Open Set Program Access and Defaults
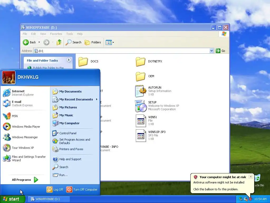 click(x=75, y=141)
